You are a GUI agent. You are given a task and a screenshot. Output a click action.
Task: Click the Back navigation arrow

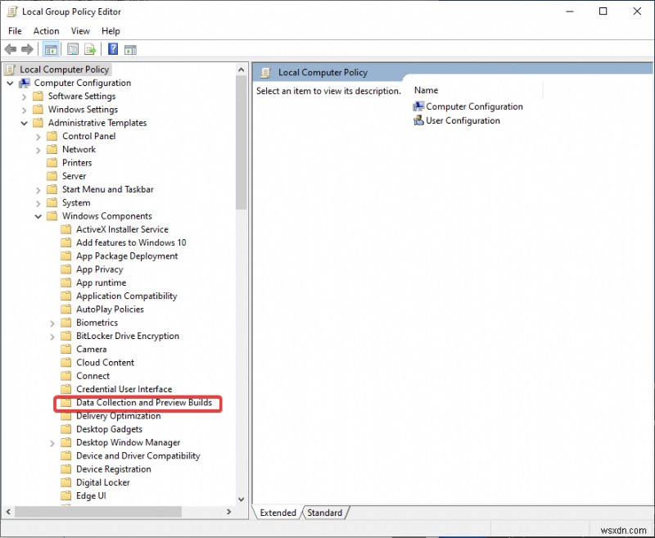(x=11, y=49)
